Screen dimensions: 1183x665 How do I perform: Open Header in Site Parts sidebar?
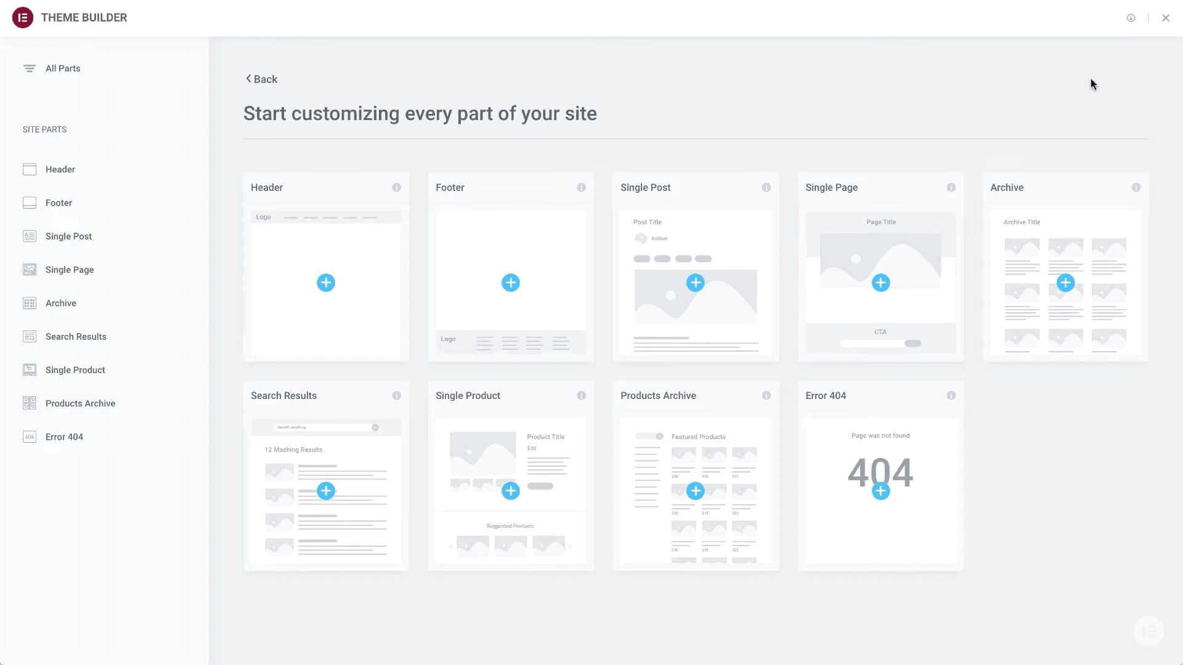tap(60, 169)
